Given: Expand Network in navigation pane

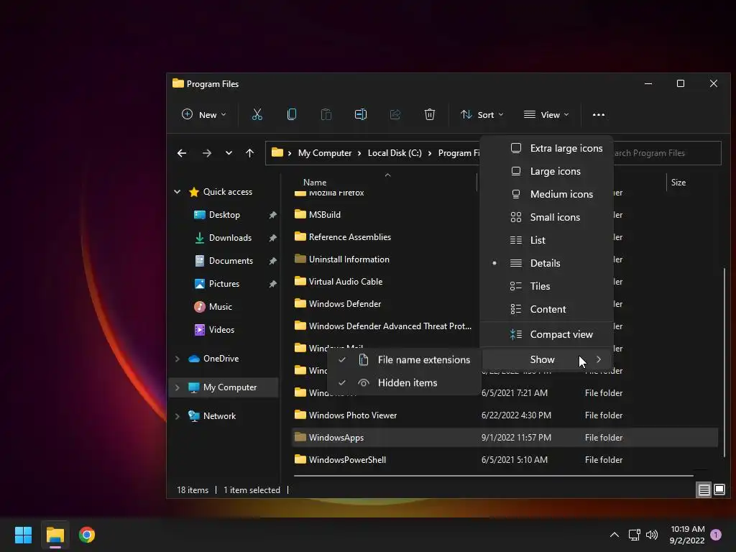Looking at the screenshot, I should click(x=177, y=416).
